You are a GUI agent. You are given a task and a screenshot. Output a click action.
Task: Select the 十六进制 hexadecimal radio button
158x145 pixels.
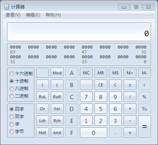point(12,74)
